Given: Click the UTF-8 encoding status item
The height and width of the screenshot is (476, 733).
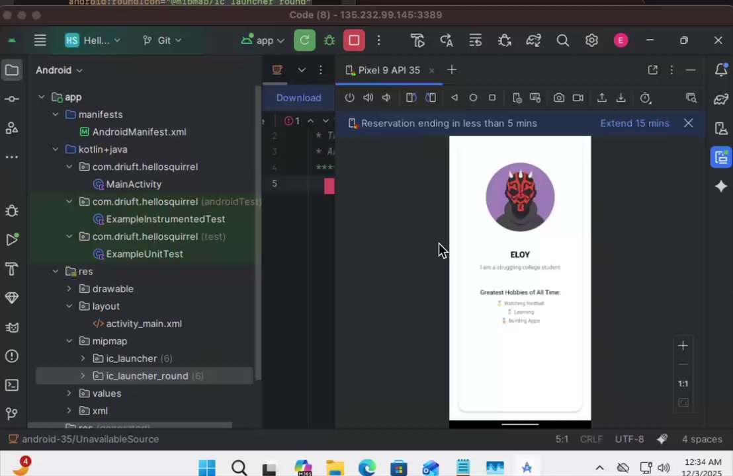Looking at the screenshot, I should 630,439.
